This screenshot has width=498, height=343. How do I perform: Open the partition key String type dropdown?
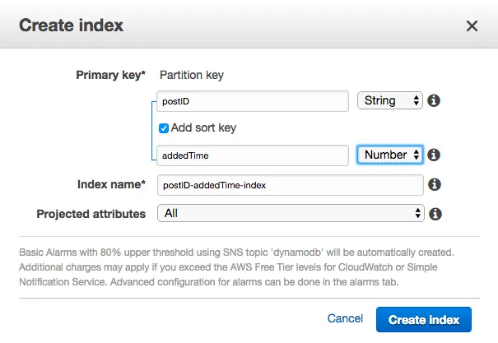pyautogui.click(x=389, y=100)
